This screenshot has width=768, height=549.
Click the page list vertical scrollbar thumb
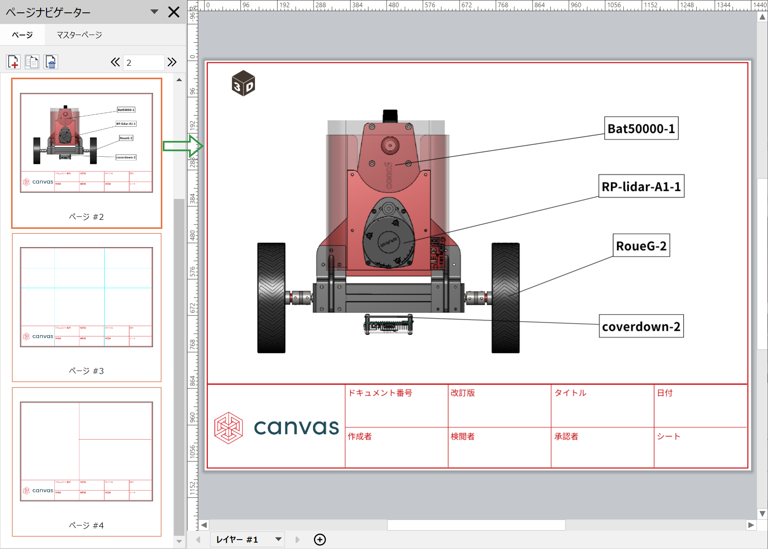coord(179,367)
